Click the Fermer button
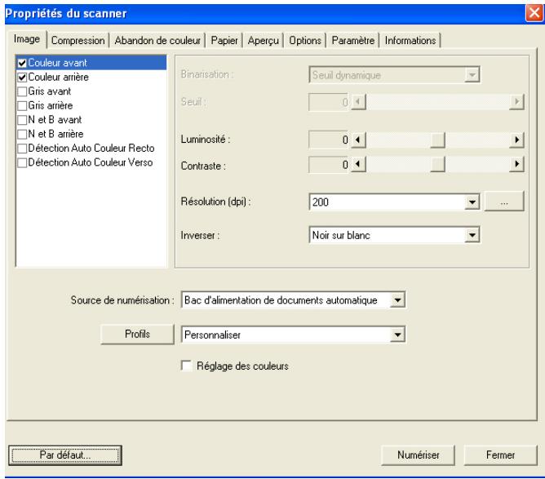 click(x=500, y=455)
